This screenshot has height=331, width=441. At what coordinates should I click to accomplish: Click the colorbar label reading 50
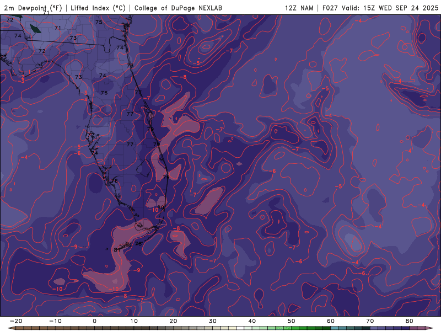click(x=292, y=321)
